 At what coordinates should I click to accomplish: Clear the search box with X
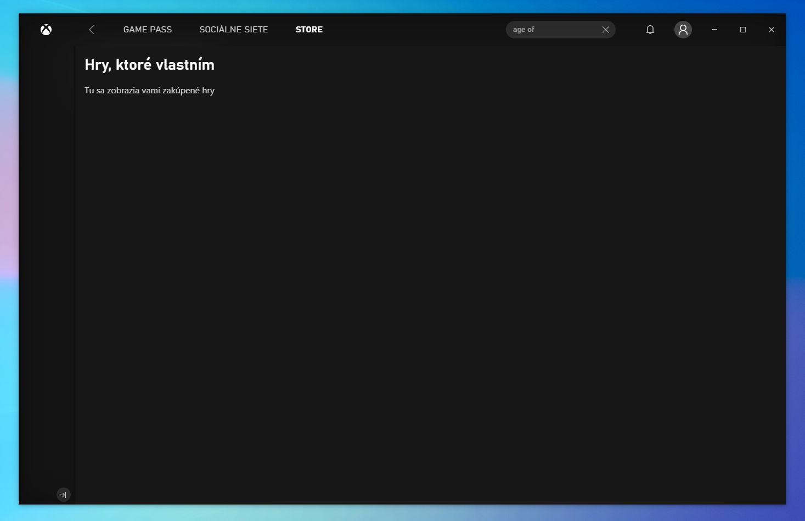(x=606, y=30)
